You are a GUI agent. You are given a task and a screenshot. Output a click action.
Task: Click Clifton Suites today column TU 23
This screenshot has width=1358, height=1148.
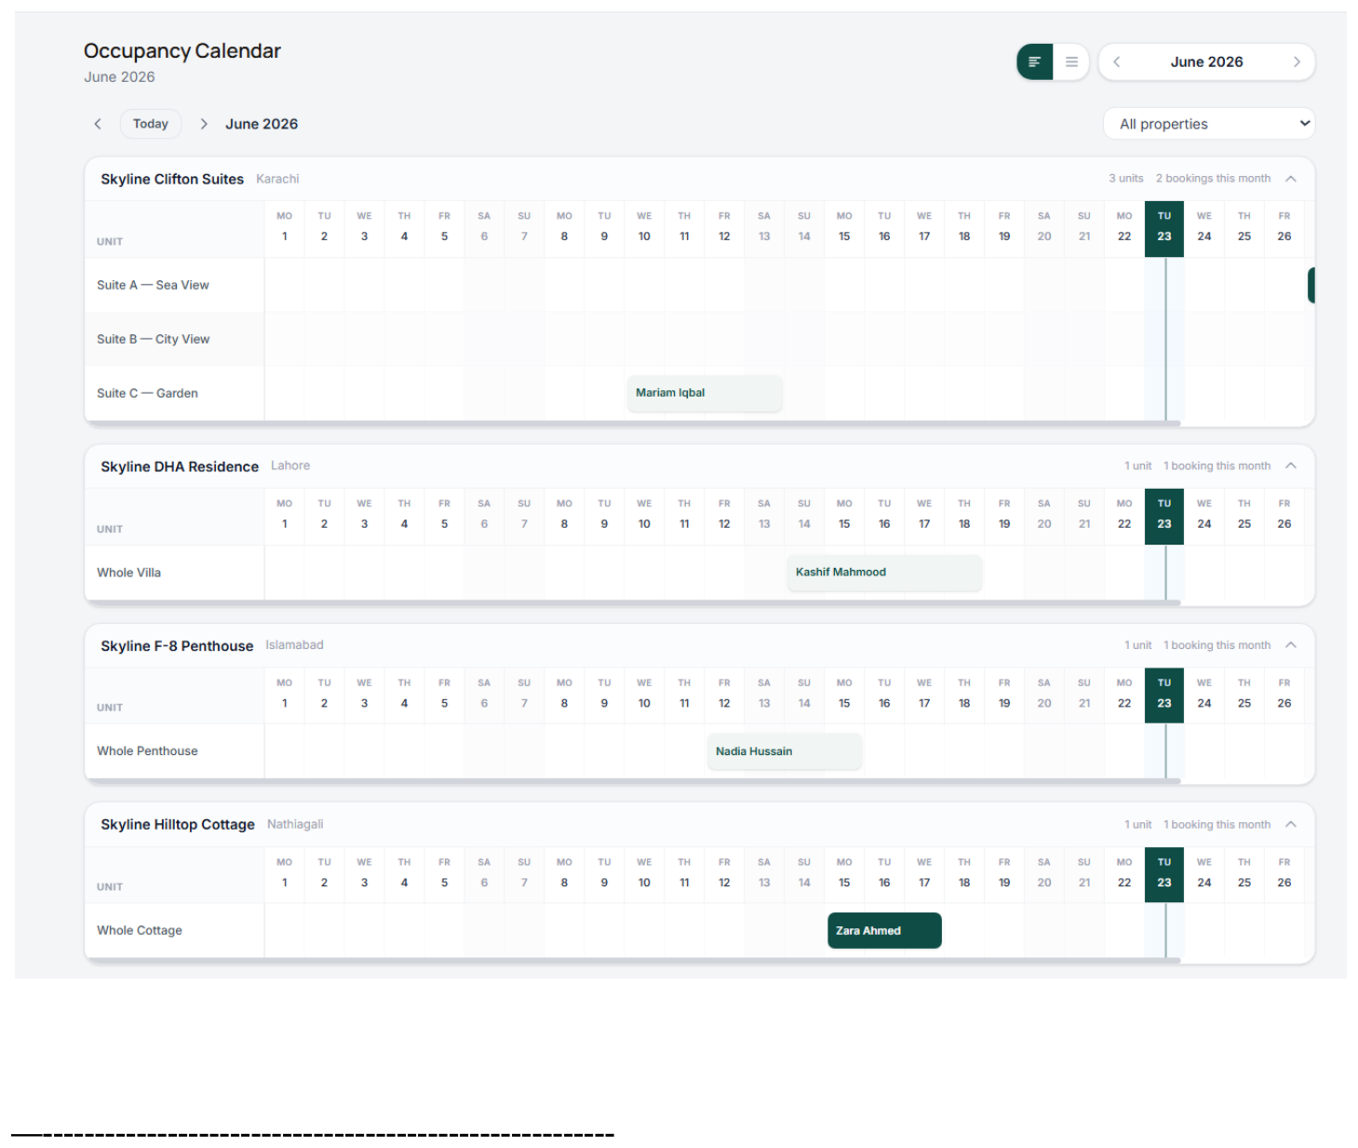[1164, 227]
